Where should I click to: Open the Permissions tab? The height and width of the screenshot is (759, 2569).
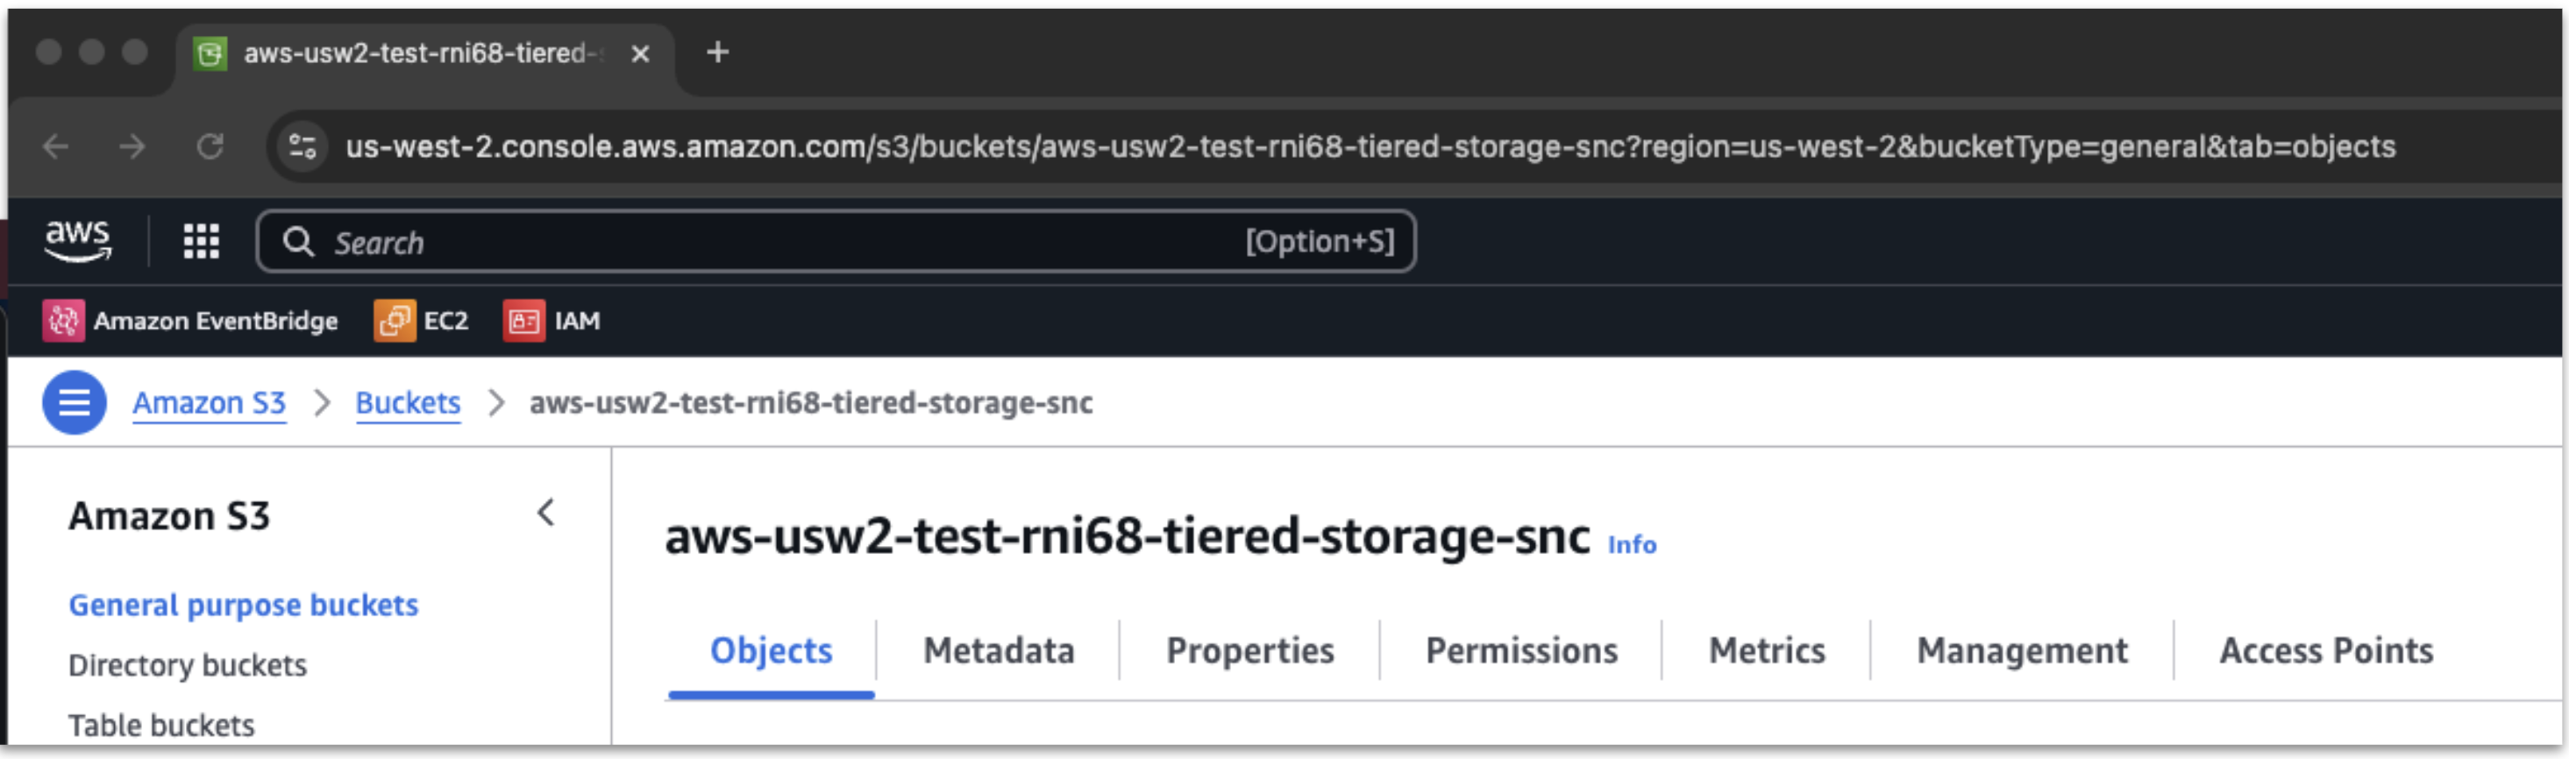(x=1521, y=651)
